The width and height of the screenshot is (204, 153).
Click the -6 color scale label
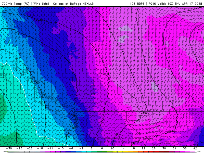[71, 148]
